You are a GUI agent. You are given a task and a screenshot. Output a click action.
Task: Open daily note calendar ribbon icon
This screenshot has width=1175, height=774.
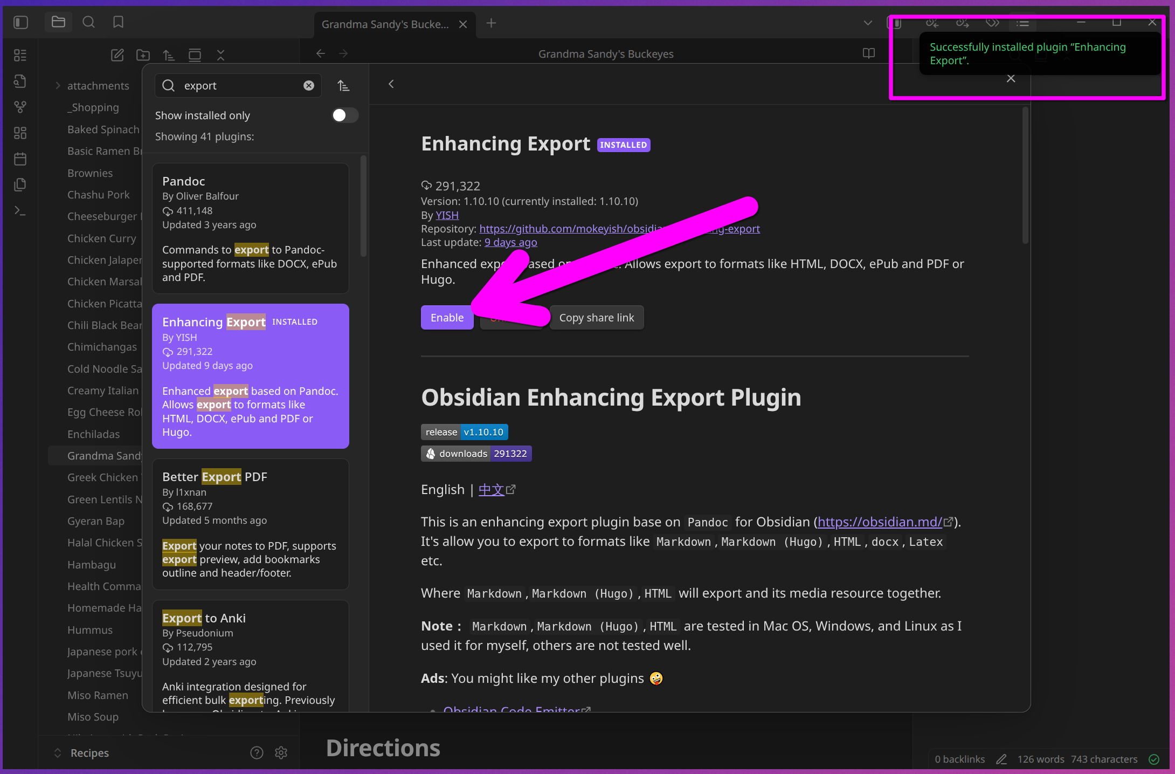20,159
